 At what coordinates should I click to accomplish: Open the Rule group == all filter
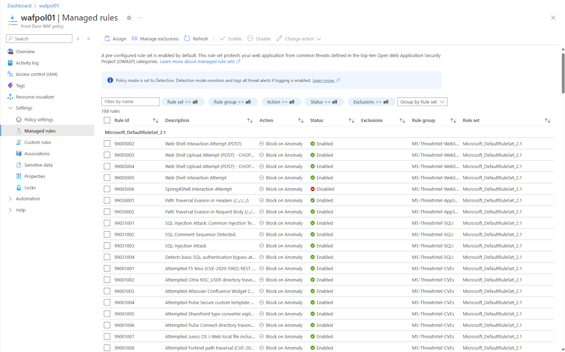coord(232,102)
